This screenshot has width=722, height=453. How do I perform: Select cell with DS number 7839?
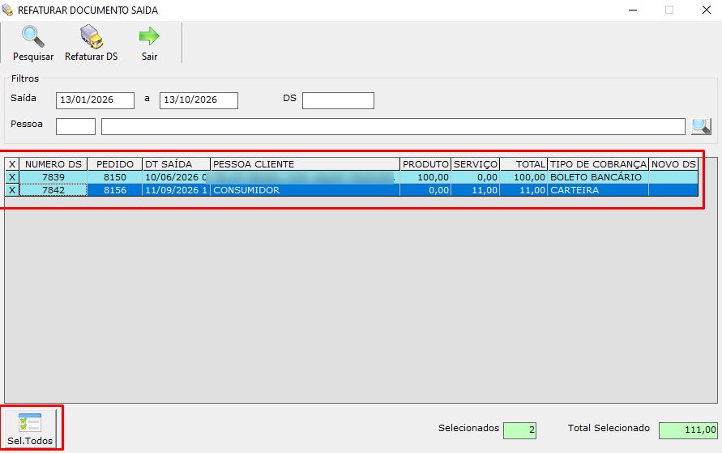point(53,177)
